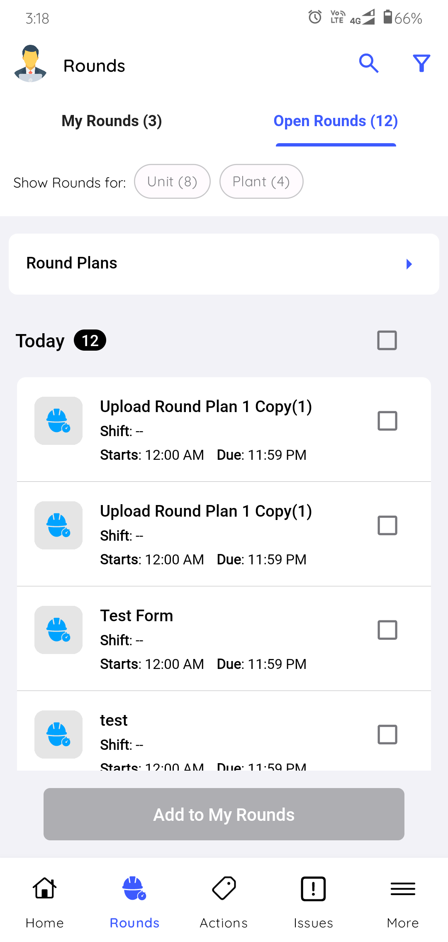The image size is (448, 942).
Task: Go to Home in bottom navigation
Action: (x=45, y=901)
